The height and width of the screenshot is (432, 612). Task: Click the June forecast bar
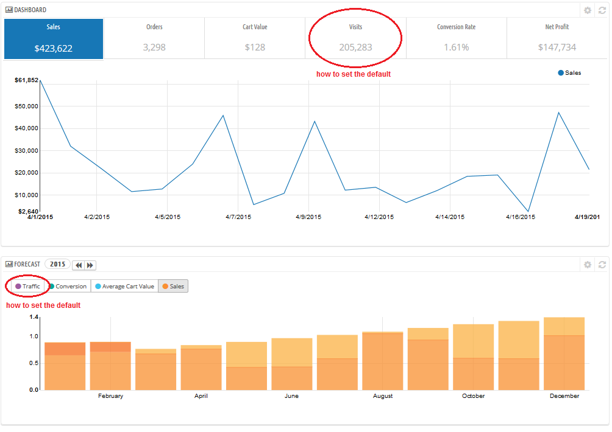click(x=292, y=364)
